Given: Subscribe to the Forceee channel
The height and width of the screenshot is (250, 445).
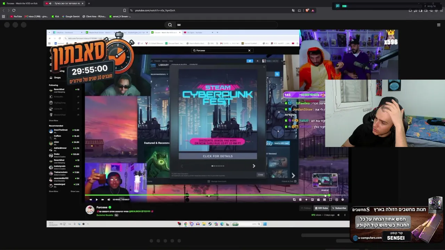Looking at the screenshot, I should tap(339, 208).
